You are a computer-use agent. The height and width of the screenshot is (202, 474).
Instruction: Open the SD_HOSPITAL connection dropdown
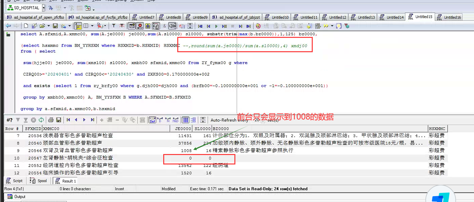43,8
